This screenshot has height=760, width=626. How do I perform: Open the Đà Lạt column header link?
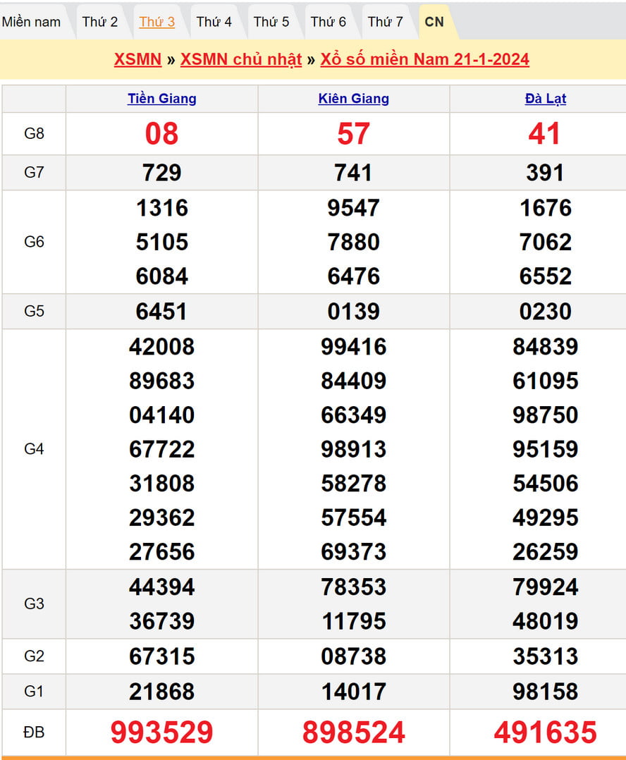pos(545,99)
